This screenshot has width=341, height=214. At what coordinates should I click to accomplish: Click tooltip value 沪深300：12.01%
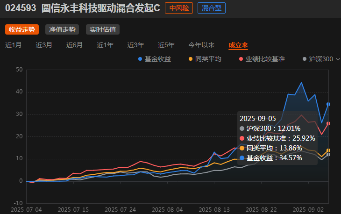coord(270,128)
